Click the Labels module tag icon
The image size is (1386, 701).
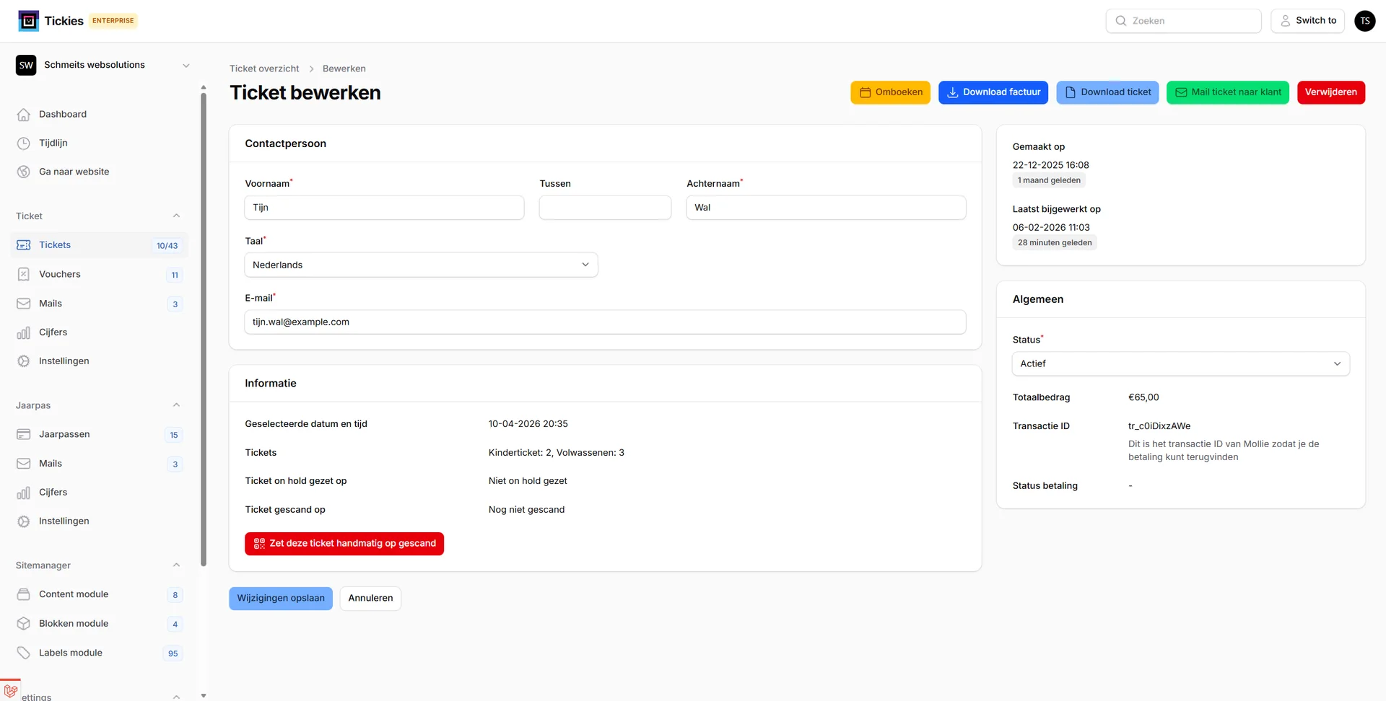click(24, 653)
